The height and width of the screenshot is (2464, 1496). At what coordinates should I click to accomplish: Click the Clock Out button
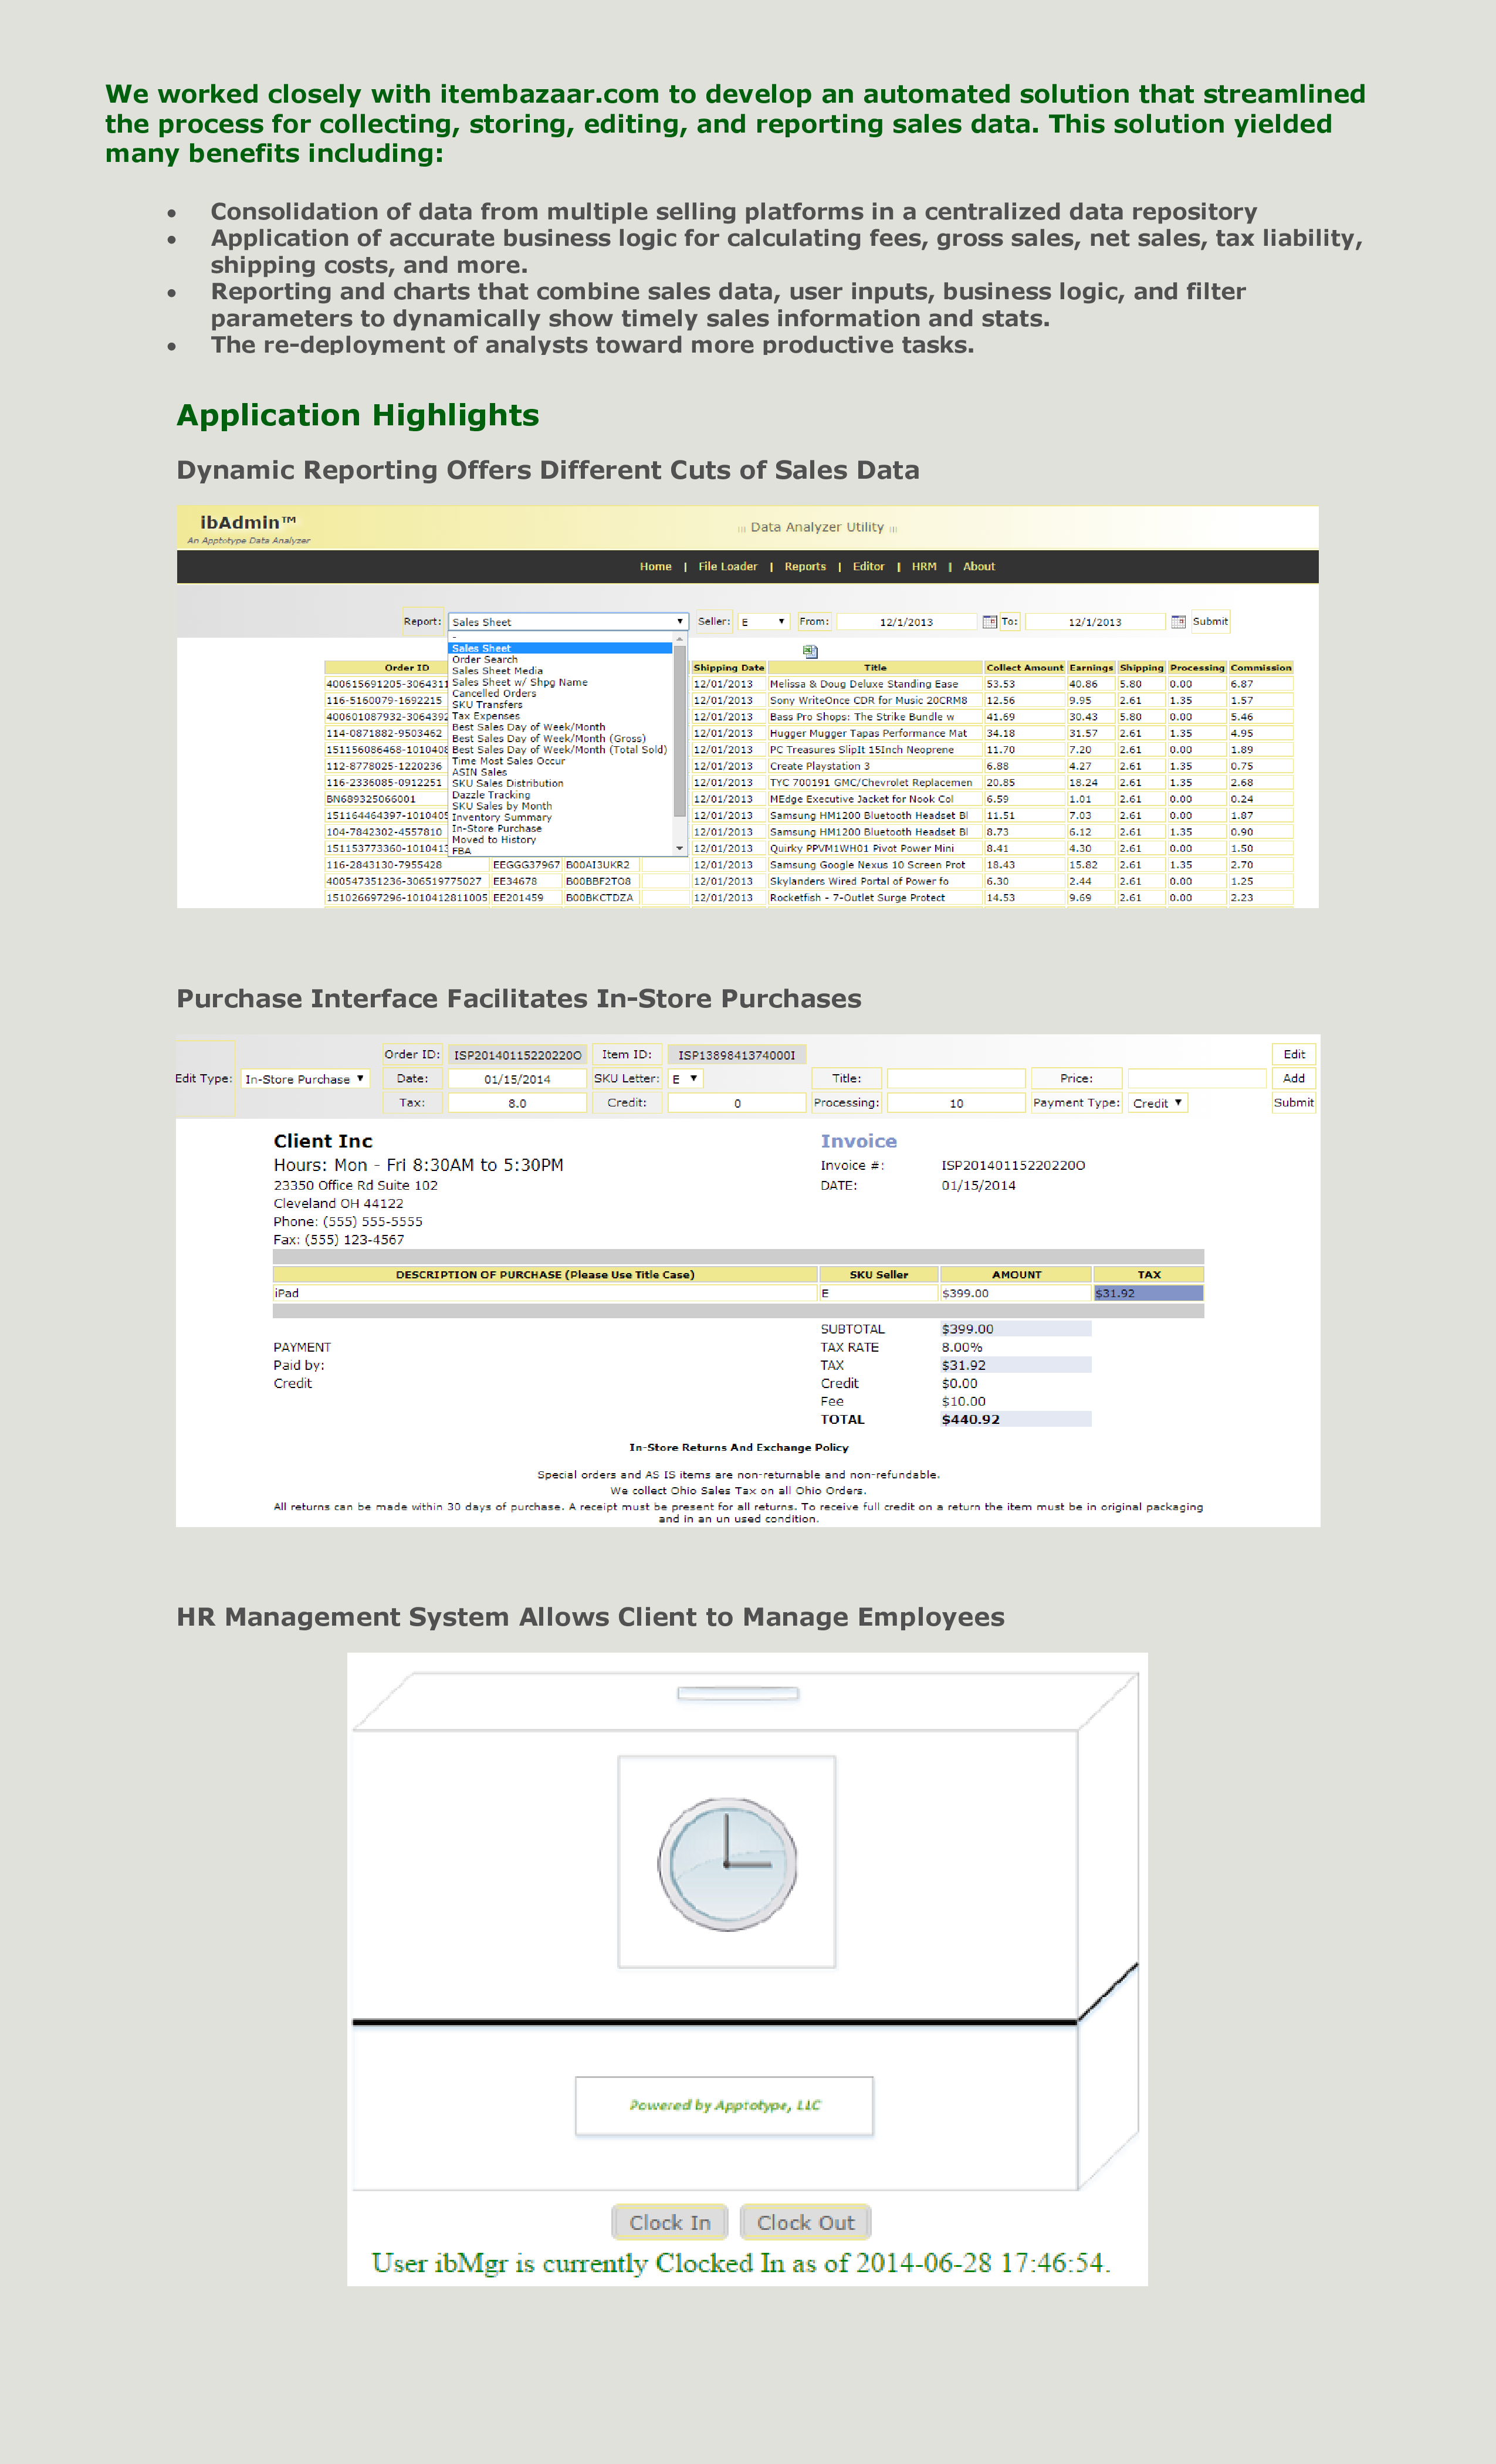tap(806, 2222)
